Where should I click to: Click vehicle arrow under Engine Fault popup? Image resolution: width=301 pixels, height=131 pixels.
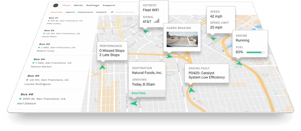191,90
